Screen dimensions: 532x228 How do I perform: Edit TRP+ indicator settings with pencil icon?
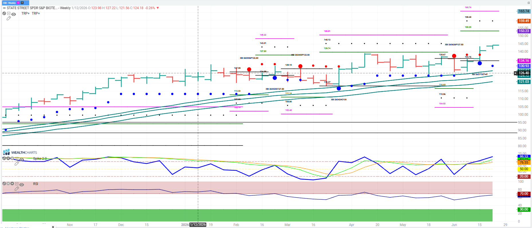click(x=9, y=18)
